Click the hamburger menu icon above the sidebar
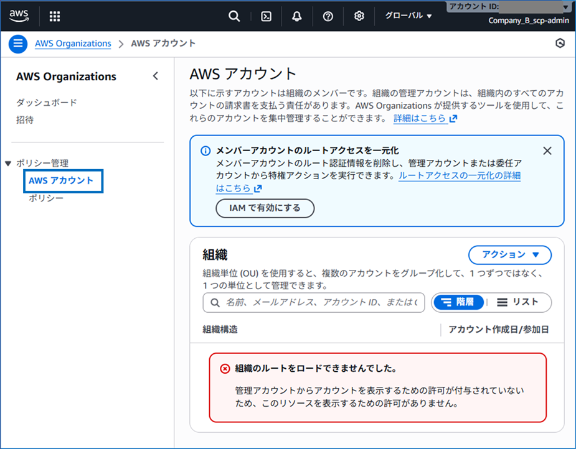This screenshot has width=576, height=449. tap(18, 44)
